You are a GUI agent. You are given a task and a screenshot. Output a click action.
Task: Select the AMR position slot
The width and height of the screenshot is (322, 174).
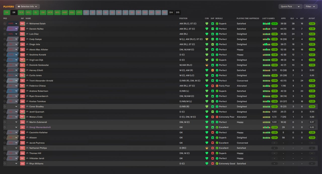(x=65, y=12)
